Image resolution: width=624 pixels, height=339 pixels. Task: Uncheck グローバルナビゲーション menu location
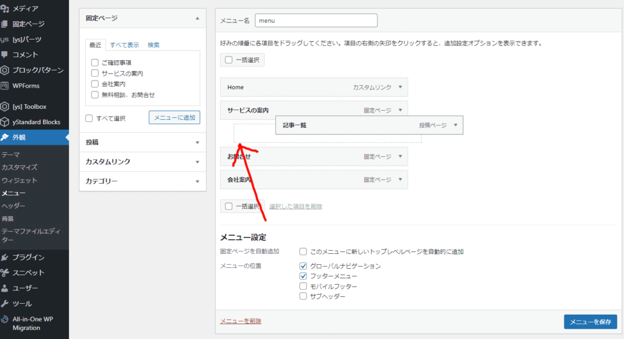pos(303,266)
